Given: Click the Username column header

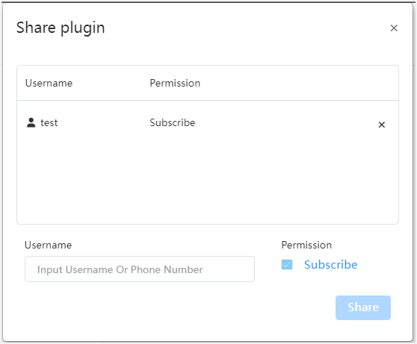Looking at the screenshot, I should click(49, 83).
